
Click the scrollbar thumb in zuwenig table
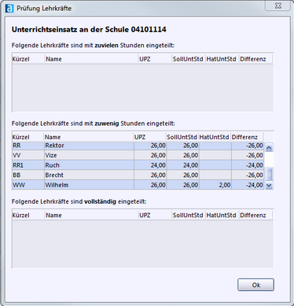[x=269, y=174]
